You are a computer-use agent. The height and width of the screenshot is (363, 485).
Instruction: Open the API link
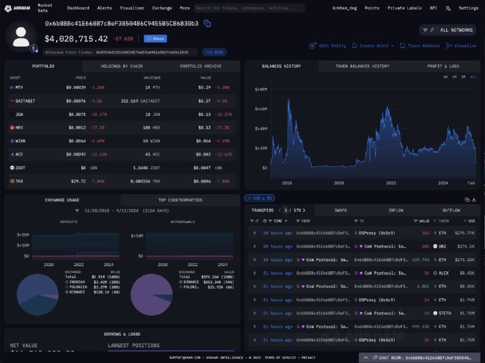(x=433, y=8)
